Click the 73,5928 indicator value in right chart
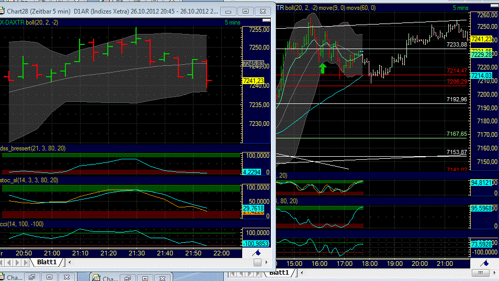The image size is (499, 281). tap(482, 244)
